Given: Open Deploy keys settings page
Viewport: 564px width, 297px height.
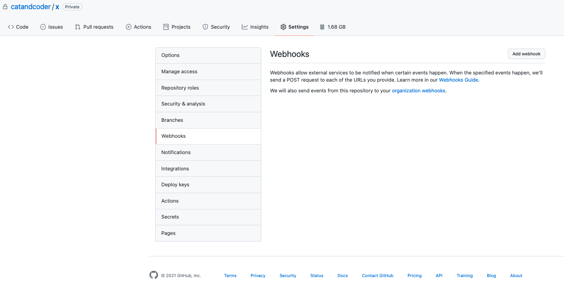Looking at the screenshot, I should click(x=175, y=185).
